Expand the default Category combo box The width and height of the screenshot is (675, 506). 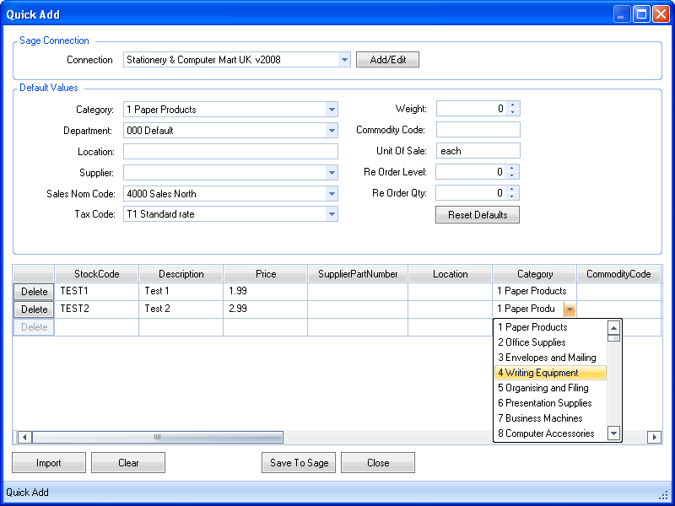332,110
